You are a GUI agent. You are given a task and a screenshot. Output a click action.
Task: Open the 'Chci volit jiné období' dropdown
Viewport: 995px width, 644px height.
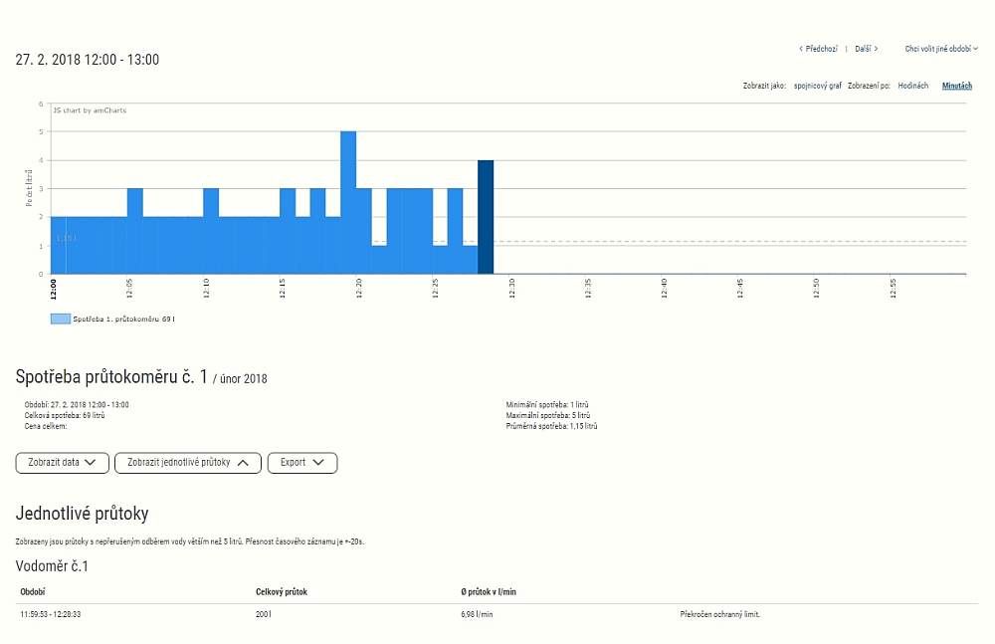tap(940, 48)
